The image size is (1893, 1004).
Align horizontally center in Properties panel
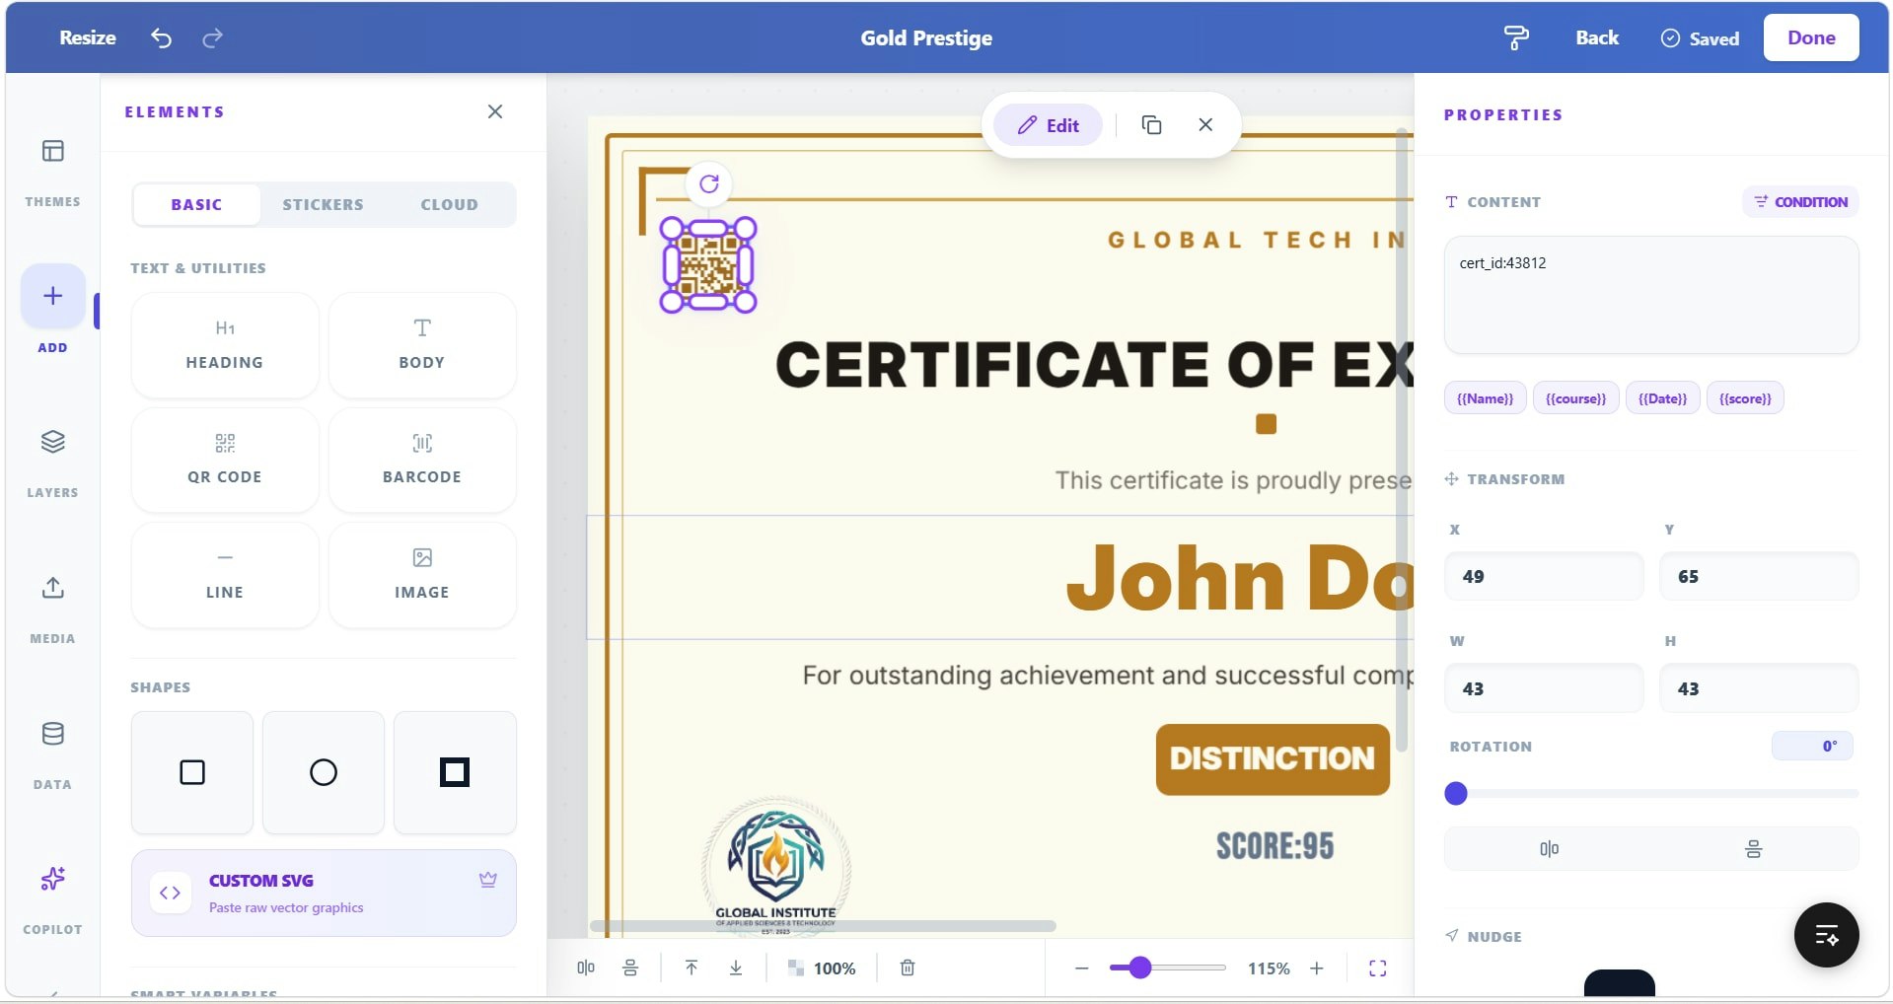(1549, 849)
